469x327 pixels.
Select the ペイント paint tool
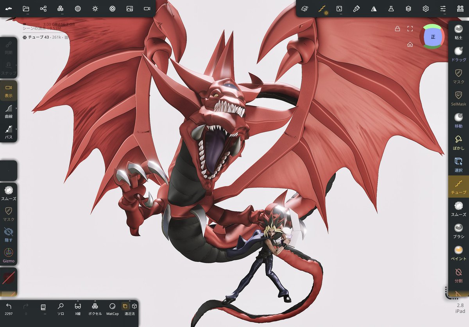(459, 253)
